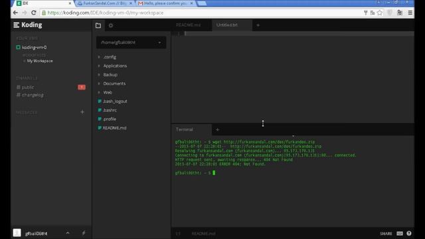425x239 pixels.
Task: Select the .bashrc file
Action: coord(110,110)
